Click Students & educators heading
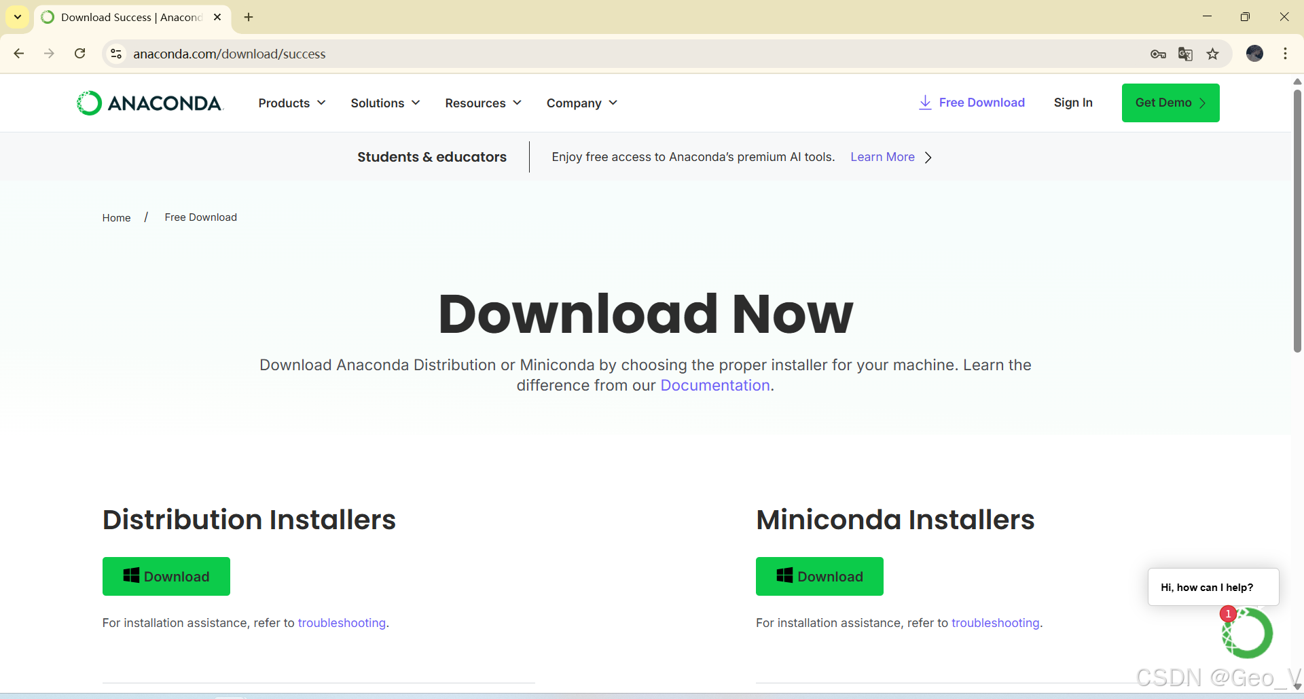Image resolution: width=1304 pixels, height=699 pixels. (432, 157)
